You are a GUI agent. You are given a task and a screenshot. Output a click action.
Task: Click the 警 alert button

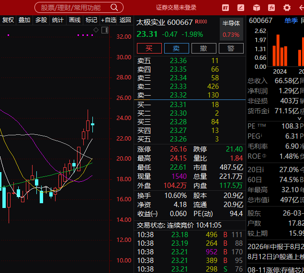231,48
